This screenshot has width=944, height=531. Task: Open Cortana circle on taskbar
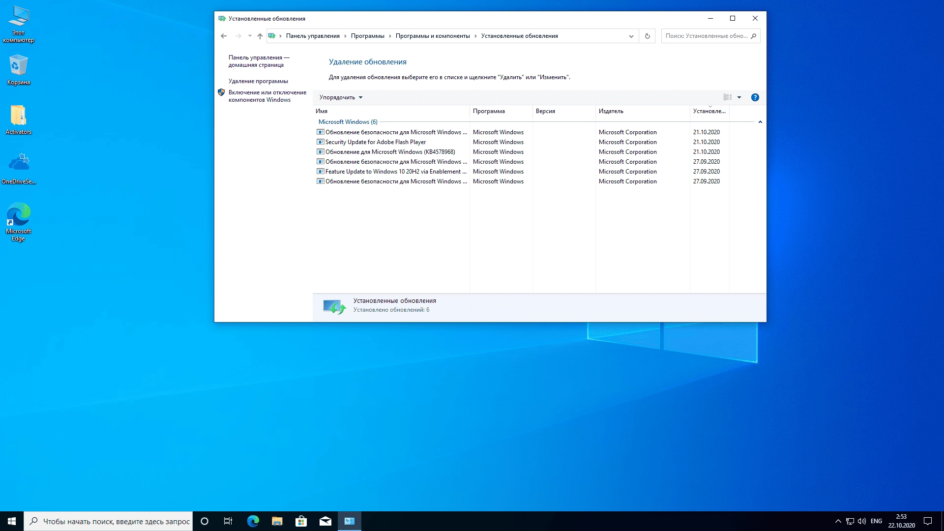pos(205,521)
